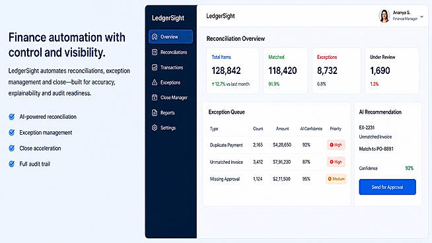This screenshot has width=432, height=243.
Task: Open Ananya S. profile avatar
Action: pos(384,16)
